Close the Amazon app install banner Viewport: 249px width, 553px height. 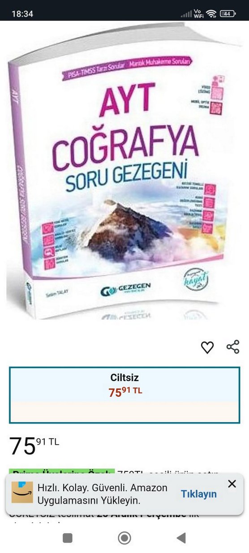pos(232,484)
